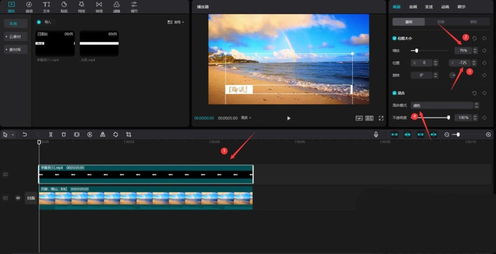The image size is (496, 254).
Task: Click the 不透明度 opacity slider handle
Action: point(448,118)
